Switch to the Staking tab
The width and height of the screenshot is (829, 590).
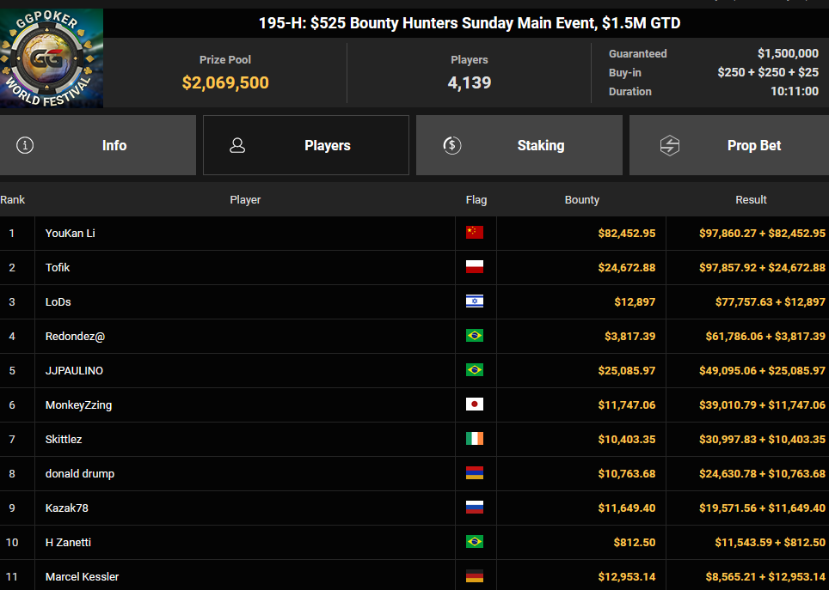tap(519, 145)
